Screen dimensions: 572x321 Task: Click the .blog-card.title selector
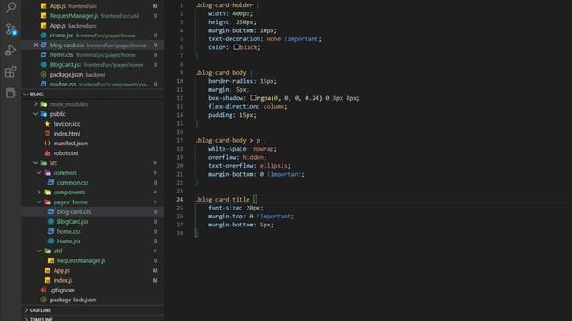click(223, 200)
